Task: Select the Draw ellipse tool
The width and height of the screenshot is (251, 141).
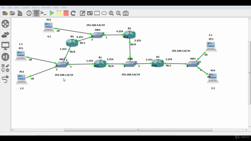Action: 104,13
